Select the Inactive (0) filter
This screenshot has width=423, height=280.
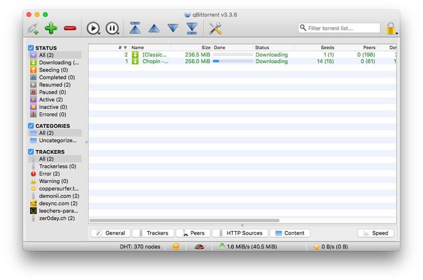pos(55,107)
